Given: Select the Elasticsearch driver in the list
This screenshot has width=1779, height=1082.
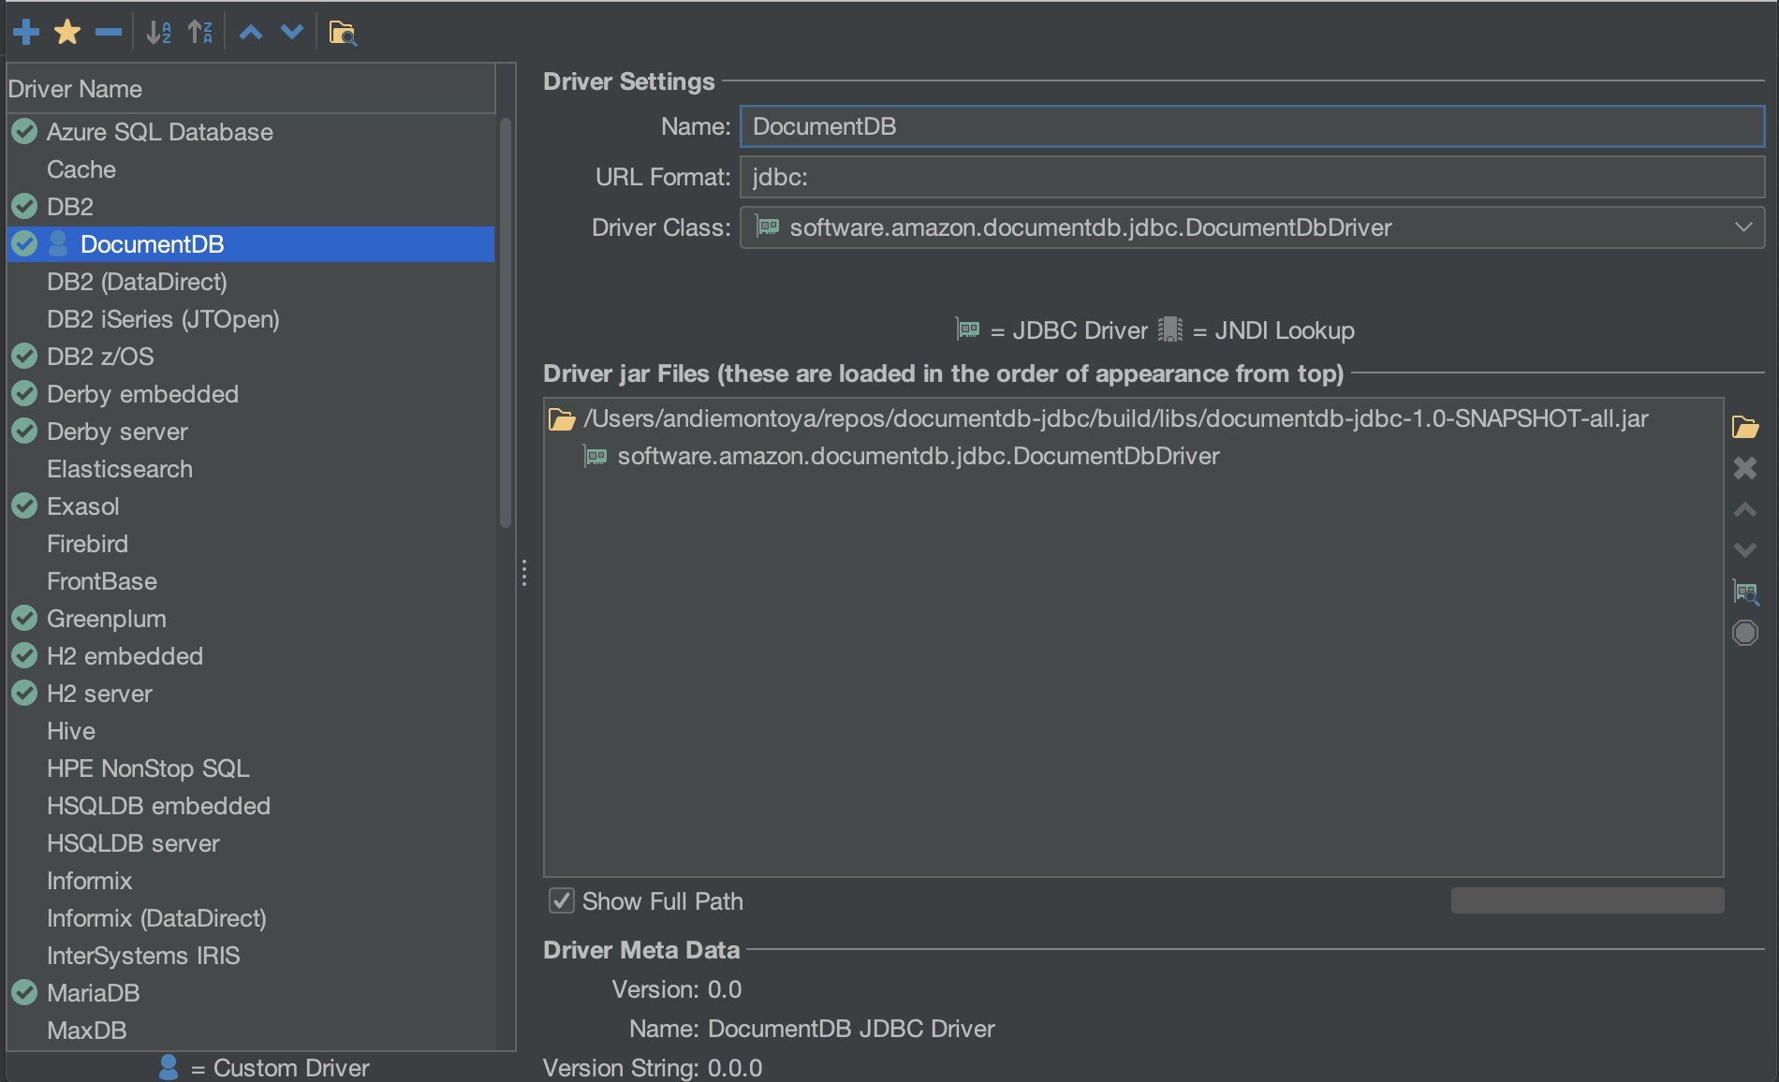Looking at the screenshot, I should click(x=119, y=469).
